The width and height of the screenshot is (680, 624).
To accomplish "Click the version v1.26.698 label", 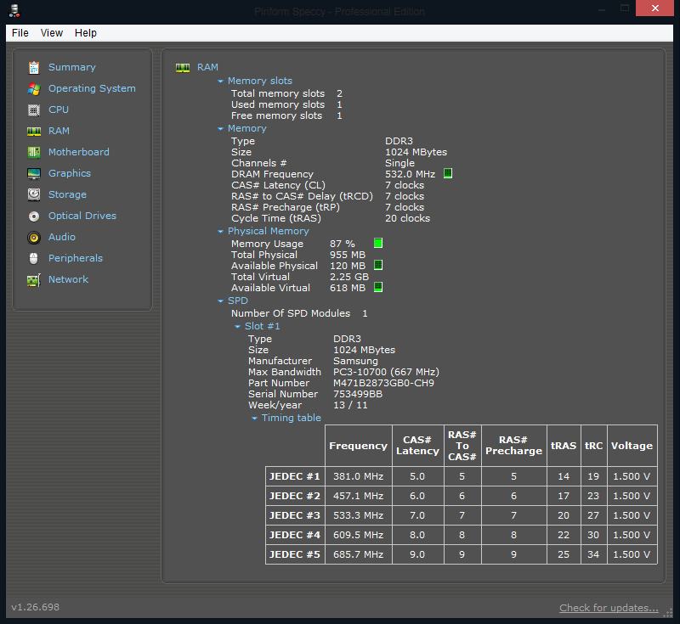I will [x=35, y=608].
